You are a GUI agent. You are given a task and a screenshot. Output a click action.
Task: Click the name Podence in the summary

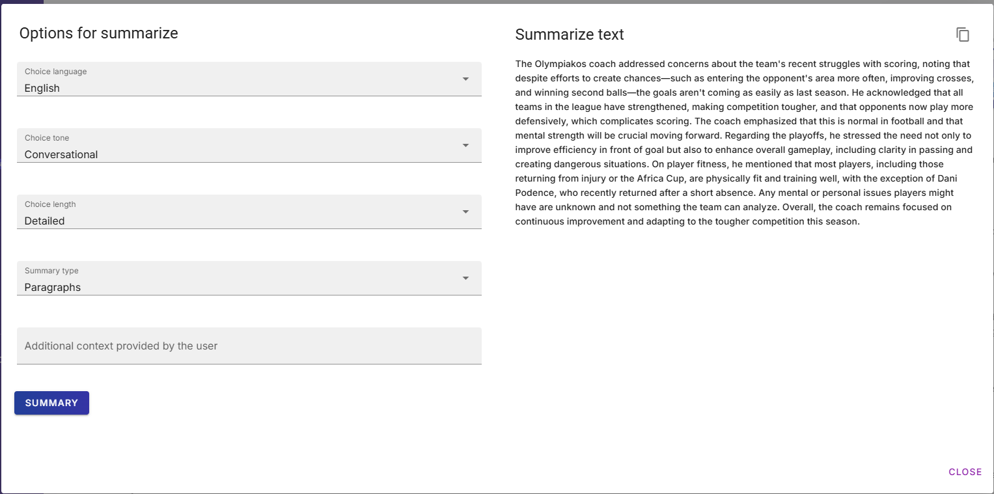point(534,193)
